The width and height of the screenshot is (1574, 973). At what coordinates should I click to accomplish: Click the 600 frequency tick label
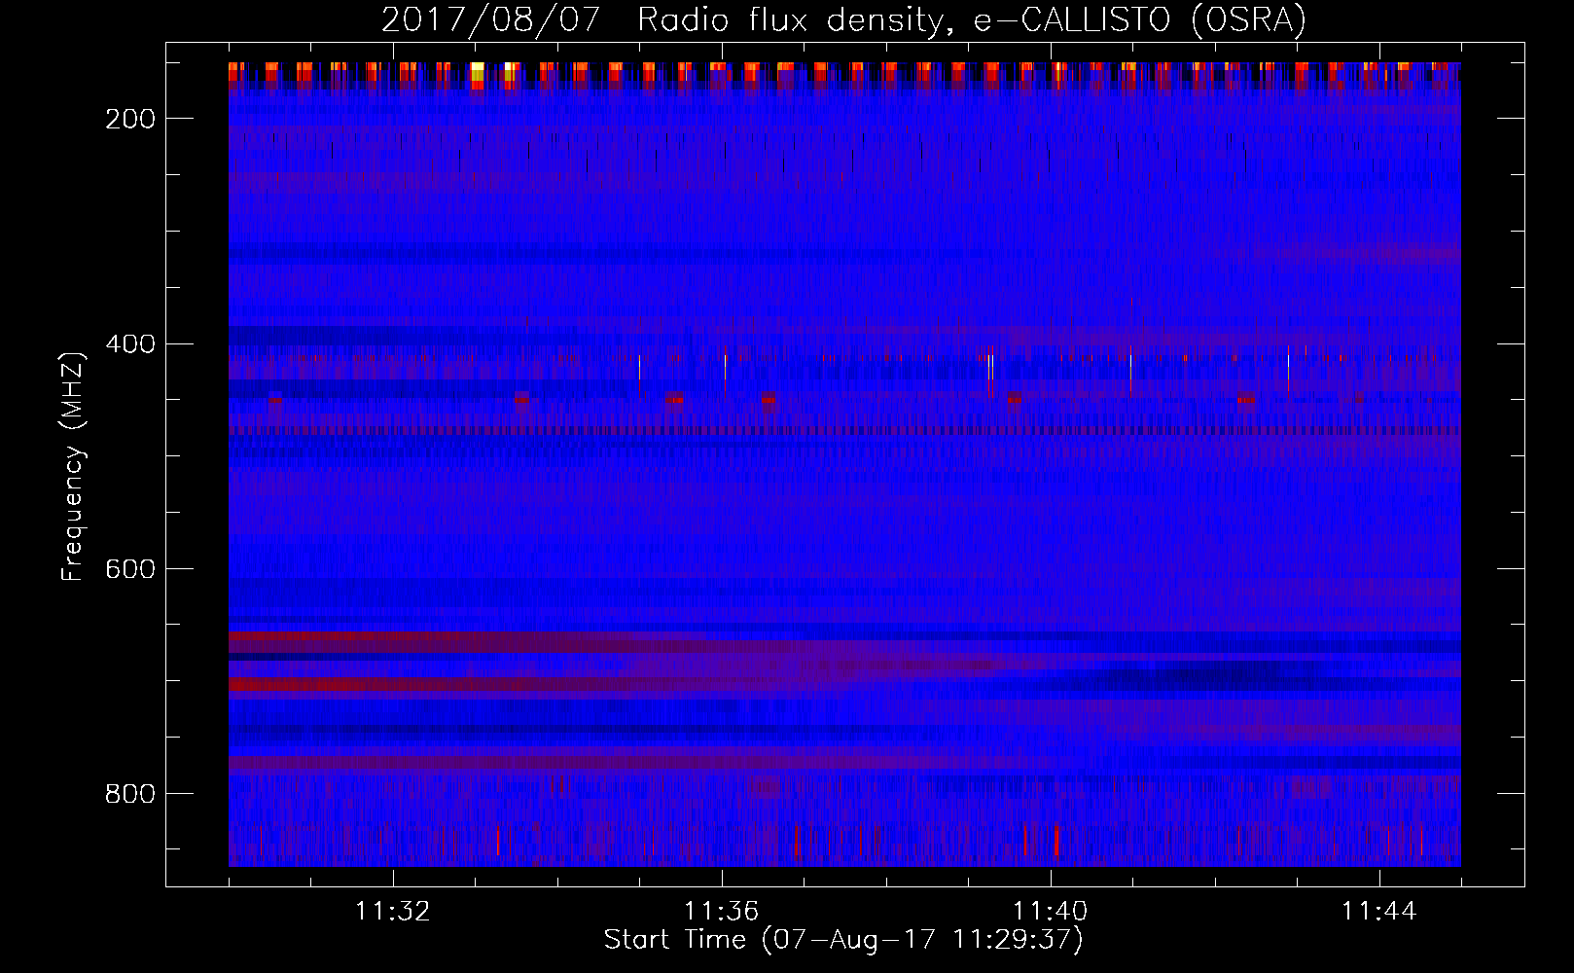pyautogui.click(x=130, y=569)
